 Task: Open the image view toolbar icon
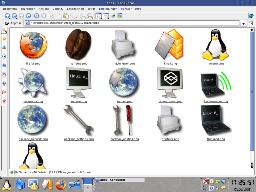[113, 16]
